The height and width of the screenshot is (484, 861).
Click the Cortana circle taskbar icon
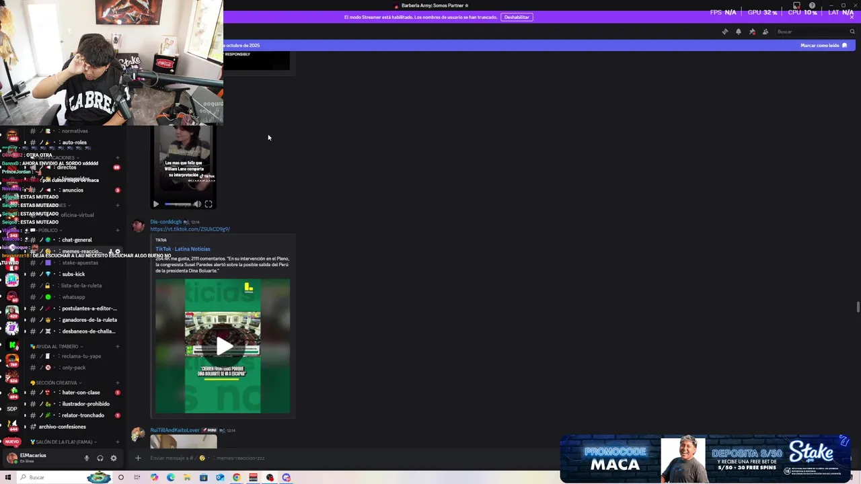pyautogui.click(x=121, y=477)
